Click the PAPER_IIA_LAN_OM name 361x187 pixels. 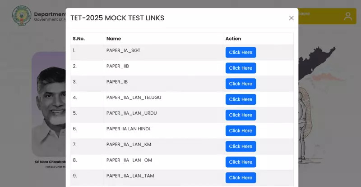[129, 160]
